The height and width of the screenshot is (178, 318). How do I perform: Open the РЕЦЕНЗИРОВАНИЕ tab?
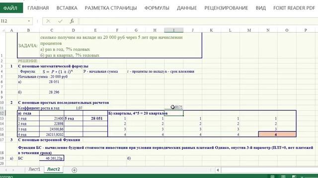pyautogui.click(x=226, y=8)
